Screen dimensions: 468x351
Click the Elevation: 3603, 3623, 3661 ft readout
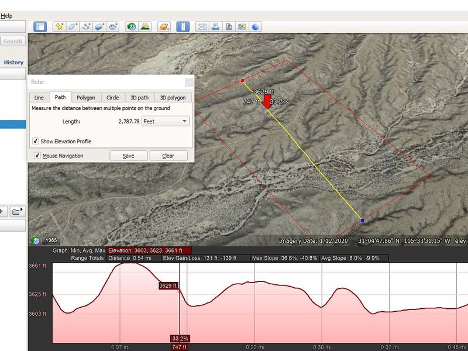150,250
